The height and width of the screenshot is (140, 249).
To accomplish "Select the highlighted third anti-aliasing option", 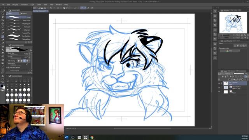I will click(x=24, y=61).
